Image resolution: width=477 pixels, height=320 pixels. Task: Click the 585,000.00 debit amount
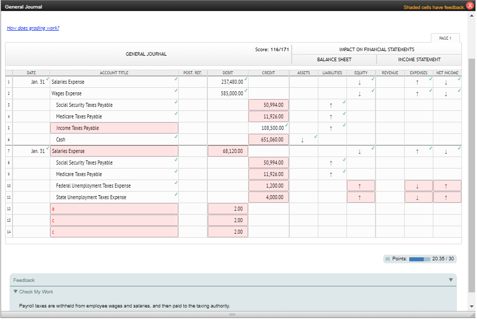point(232,94)
